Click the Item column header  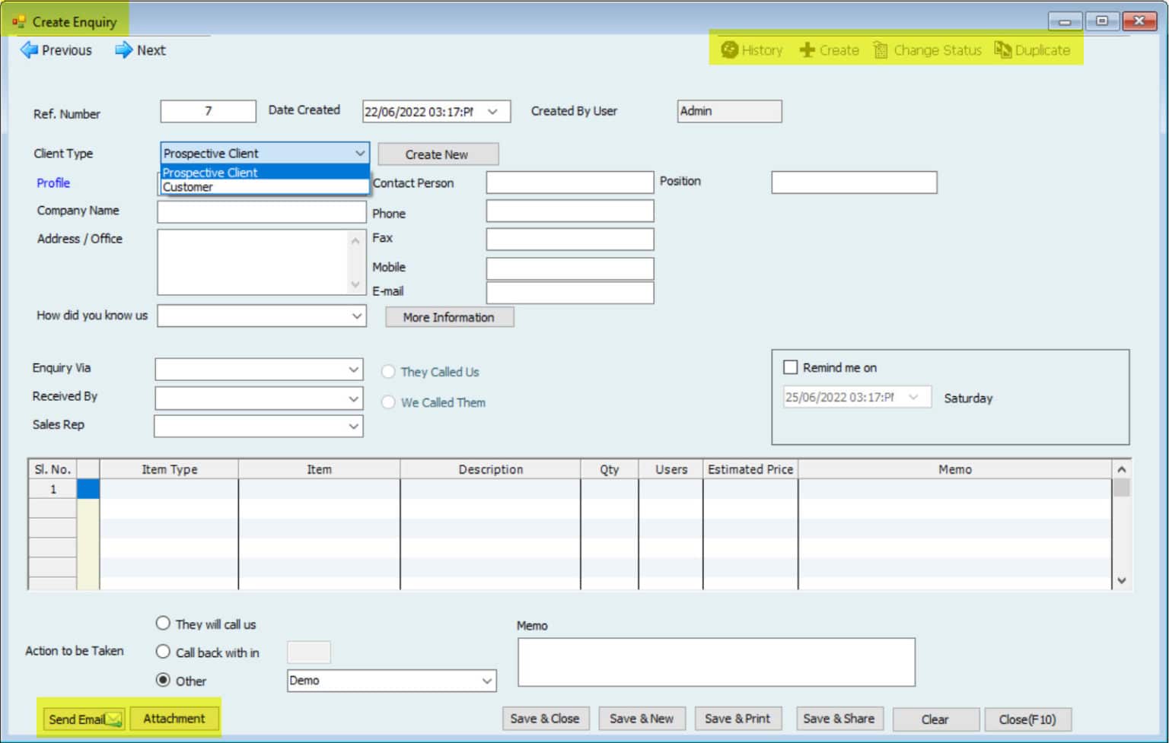pos(319,469)
